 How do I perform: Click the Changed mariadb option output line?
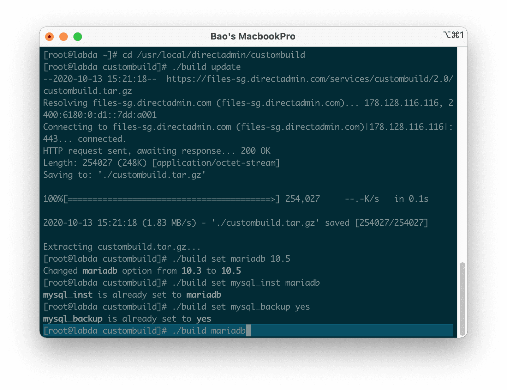point(141,270)
